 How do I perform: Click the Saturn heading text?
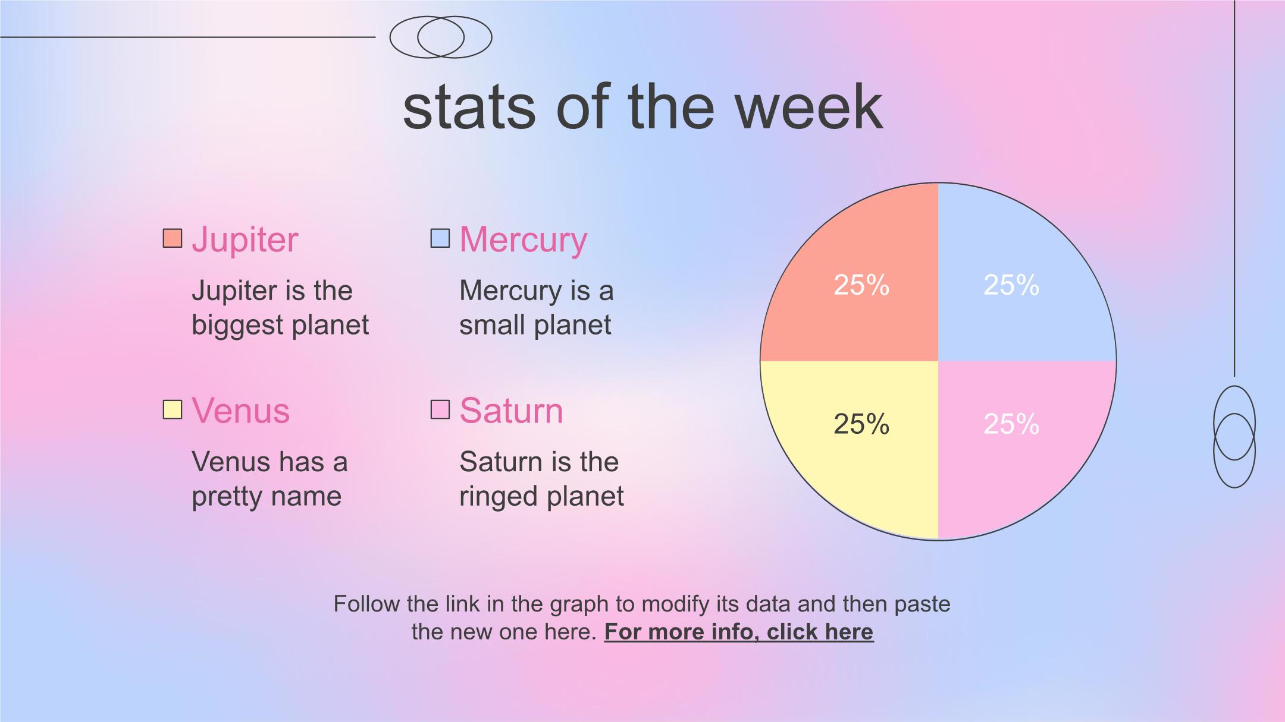tap(512, 411)
